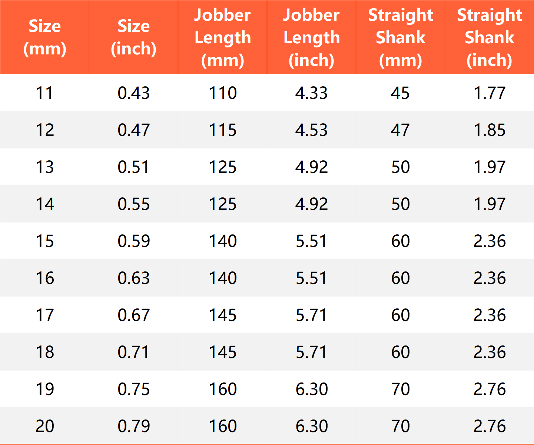Click the 'Straight Shank (mm)' header
Screen dimensions: 534x445
pyautogui.click(x=400, y=37)
